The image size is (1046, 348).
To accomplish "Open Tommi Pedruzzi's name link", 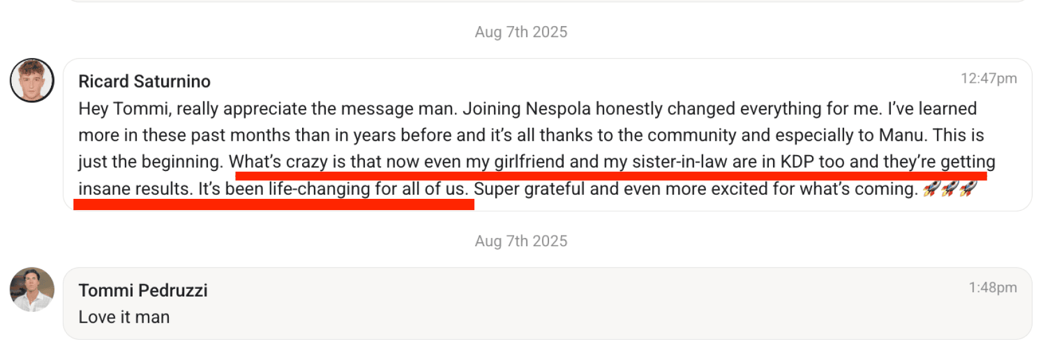I will [x=143, y=290].
